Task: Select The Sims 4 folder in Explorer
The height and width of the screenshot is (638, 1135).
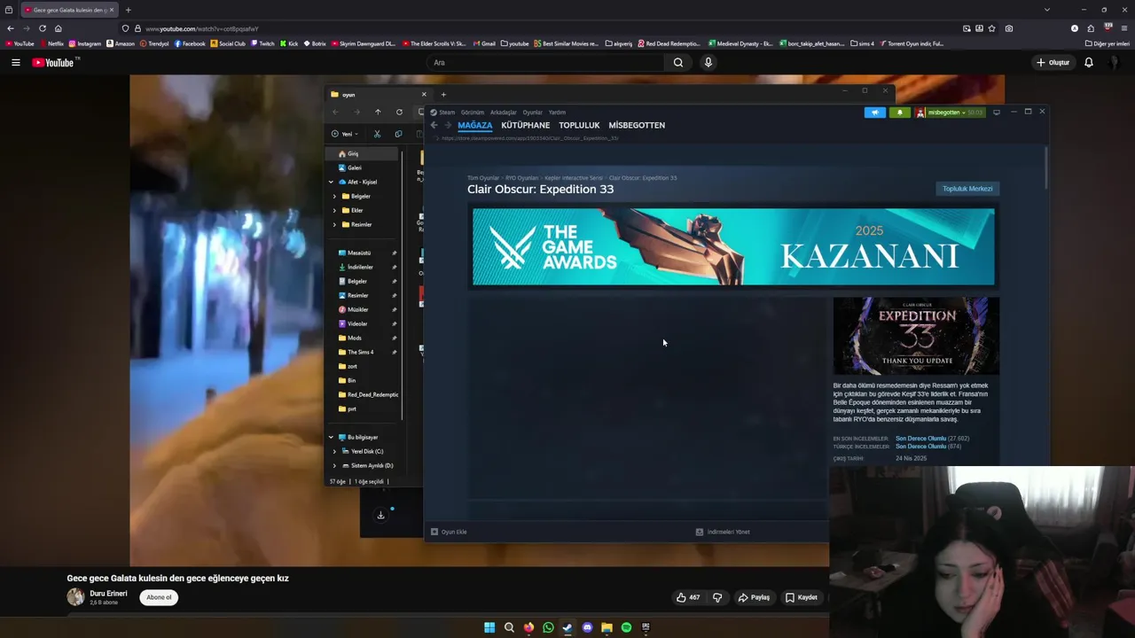Action: point(361,352)
